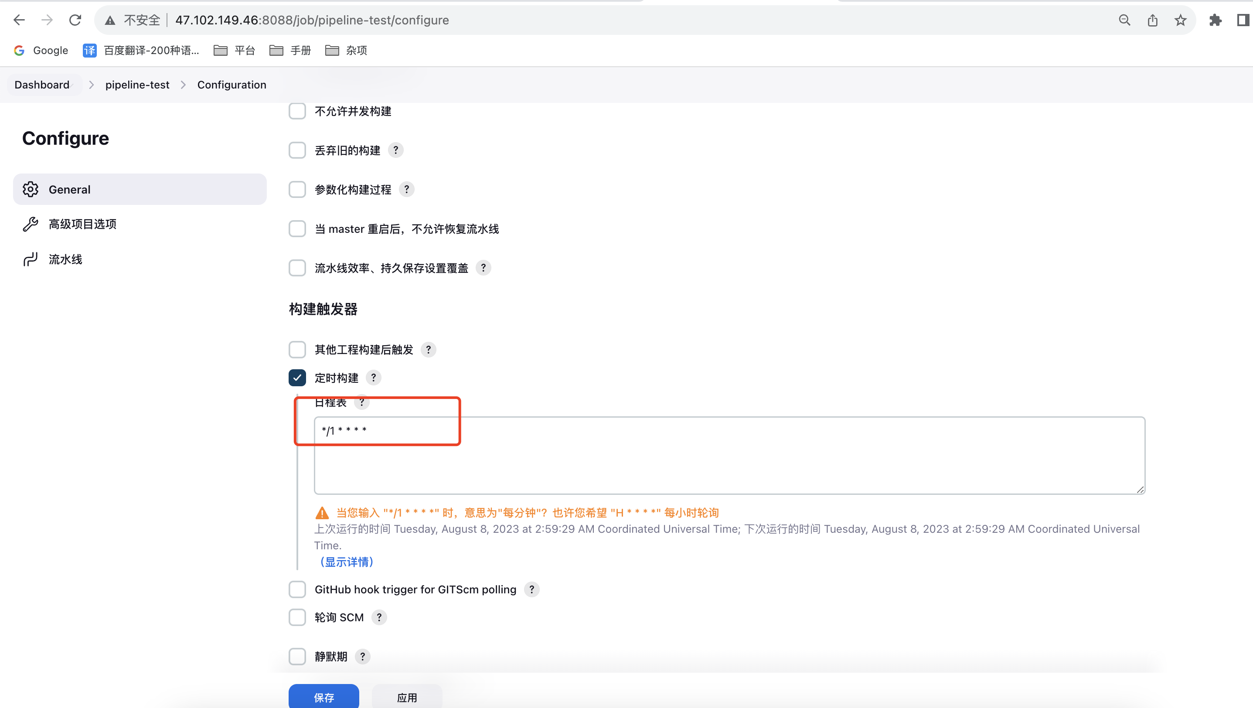Click the 应用 button
Screen dimensions: 1253x708
tap(407, 697)
